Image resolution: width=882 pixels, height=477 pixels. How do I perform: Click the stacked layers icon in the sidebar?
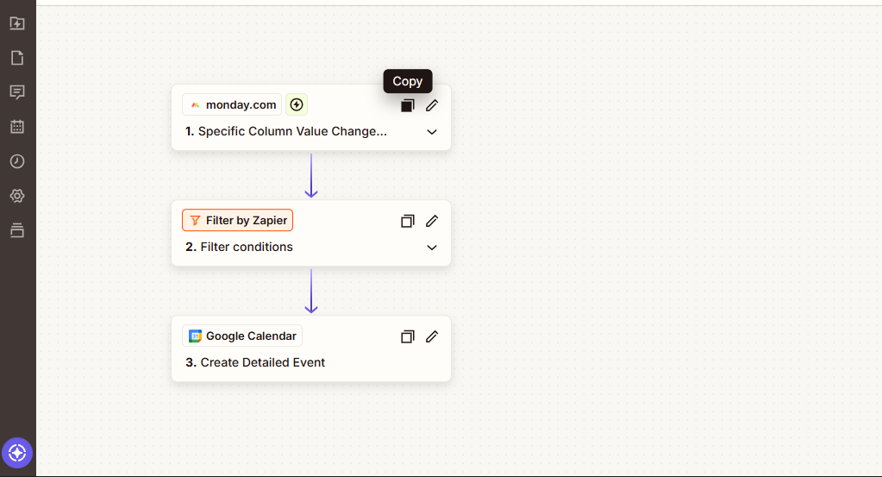coord(16,230)
